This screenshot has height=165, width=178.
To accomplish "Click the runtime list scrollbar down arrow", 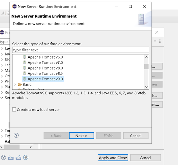I will click(146, 87).
